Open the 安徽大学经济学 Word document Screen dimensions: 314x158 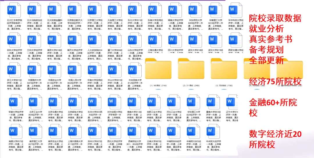(16, 102)
